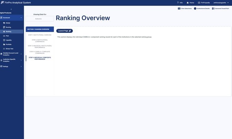Go to Home via the house icon
The width and height of the screenshot is (232, 139).
click(188, 3)
